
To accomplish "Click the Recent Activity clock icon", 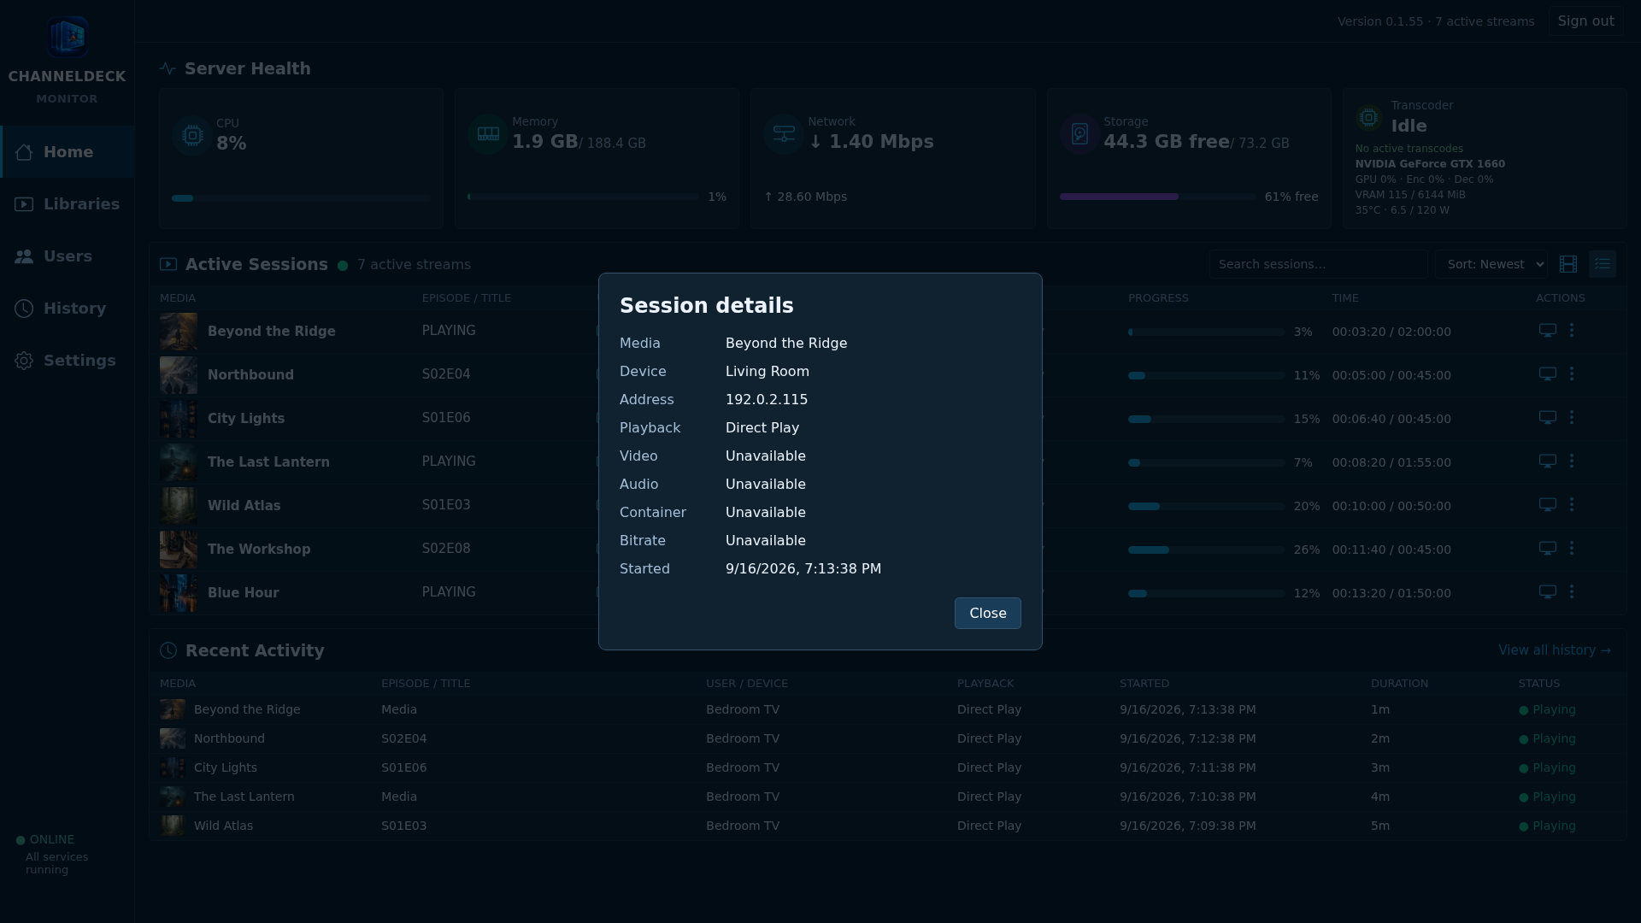I will pyautogui.click(x=168, y=650).
